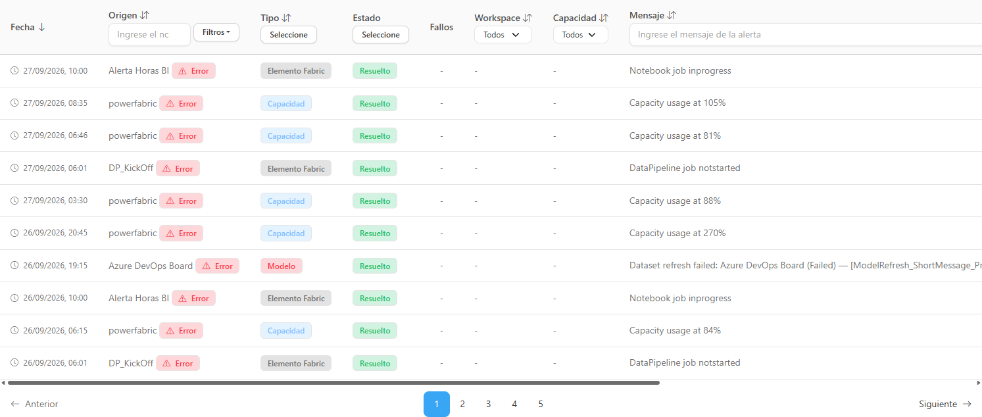Screen dimensions: 982x417
Task: Click the horizontal scrollbar thumb
Action: pyautogui.click(x=333, y=382)
